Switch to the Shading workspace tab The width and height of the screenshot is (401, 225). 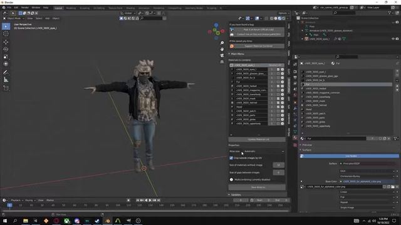pos(130,8)
